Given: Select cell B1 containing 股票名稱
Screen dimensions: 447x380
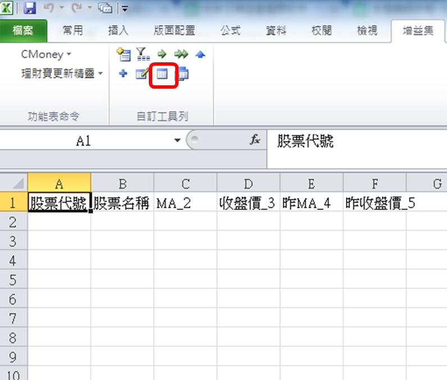Looking at the screenshot, I should click(x=122, y=203).
